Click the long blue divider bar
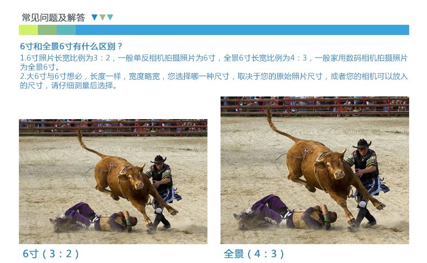This screenshot has height=263, width=427. click(x=242, y=30)
